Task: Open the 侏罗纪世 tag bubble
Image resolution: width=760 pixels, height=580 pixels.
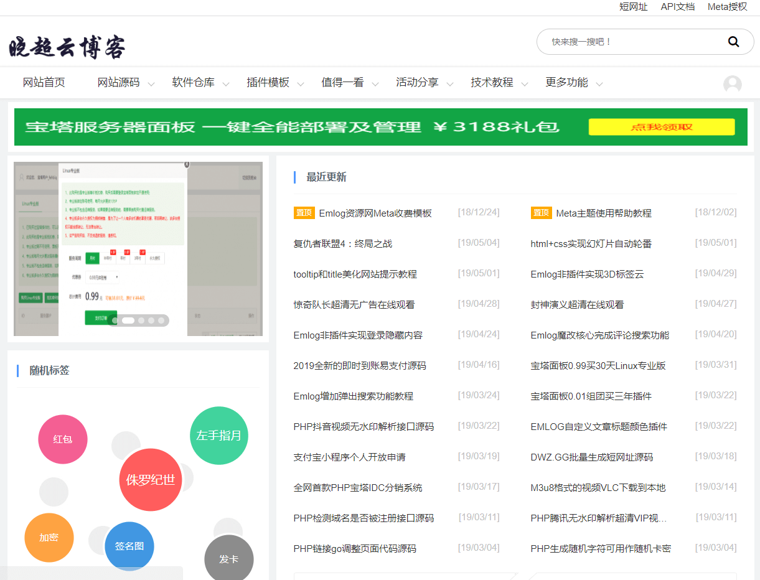Action: coord(151,480)
